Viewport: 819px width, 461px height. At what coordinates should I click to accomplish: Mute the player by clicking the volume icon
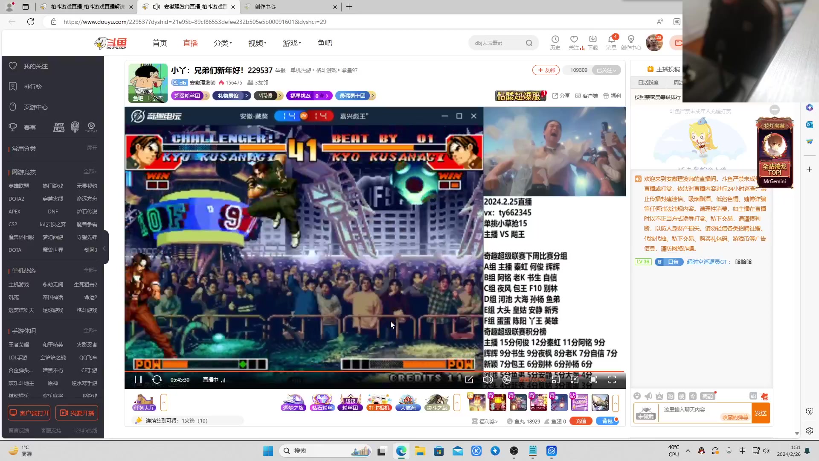tap(488, 379)
